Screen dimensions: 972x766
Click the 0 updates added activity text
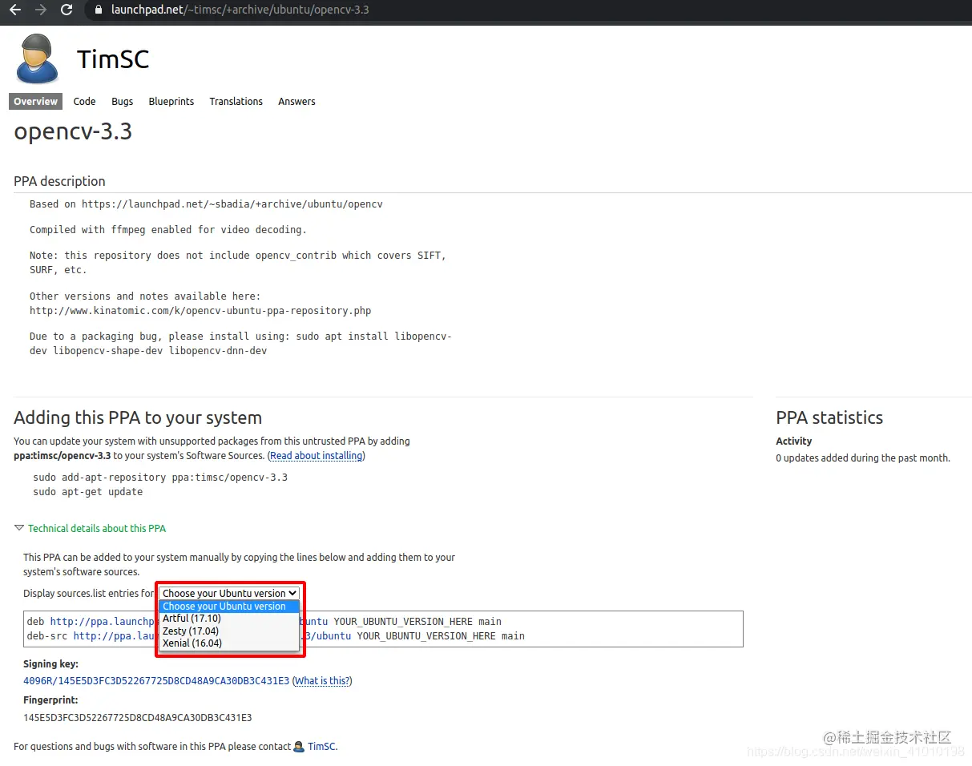(863, 458)
